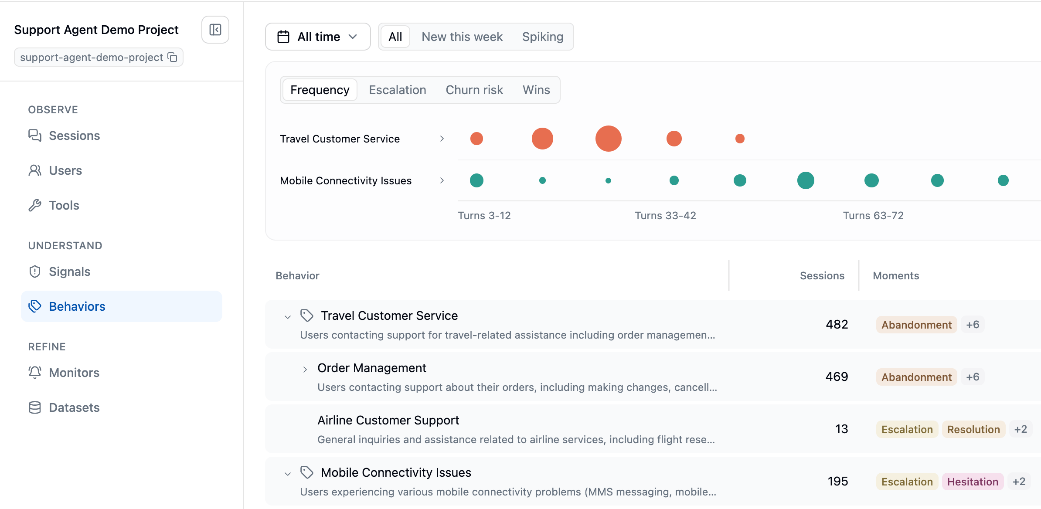Click +6 more moments on Travel Customer Service
This screenshot has width=1041, height=509.
[973, 325]
